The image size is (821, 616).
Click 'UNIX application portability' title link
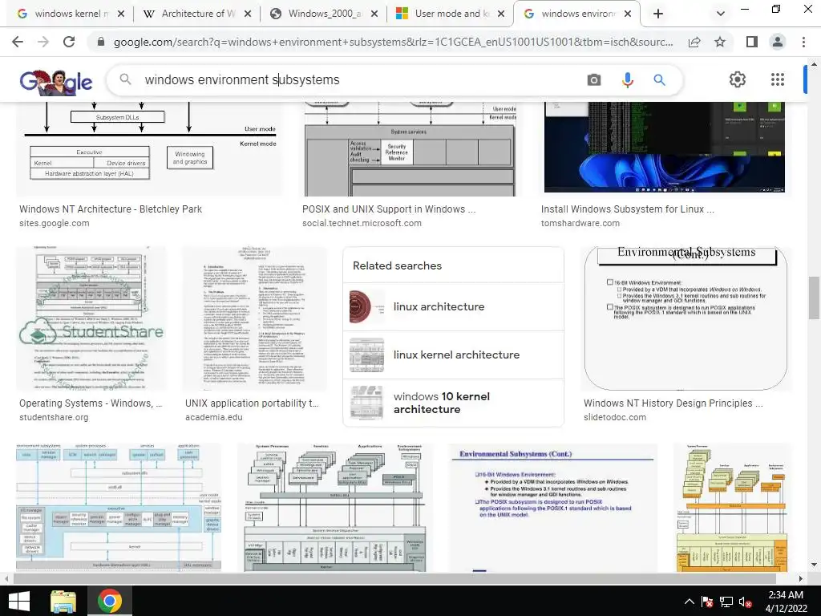251,403
